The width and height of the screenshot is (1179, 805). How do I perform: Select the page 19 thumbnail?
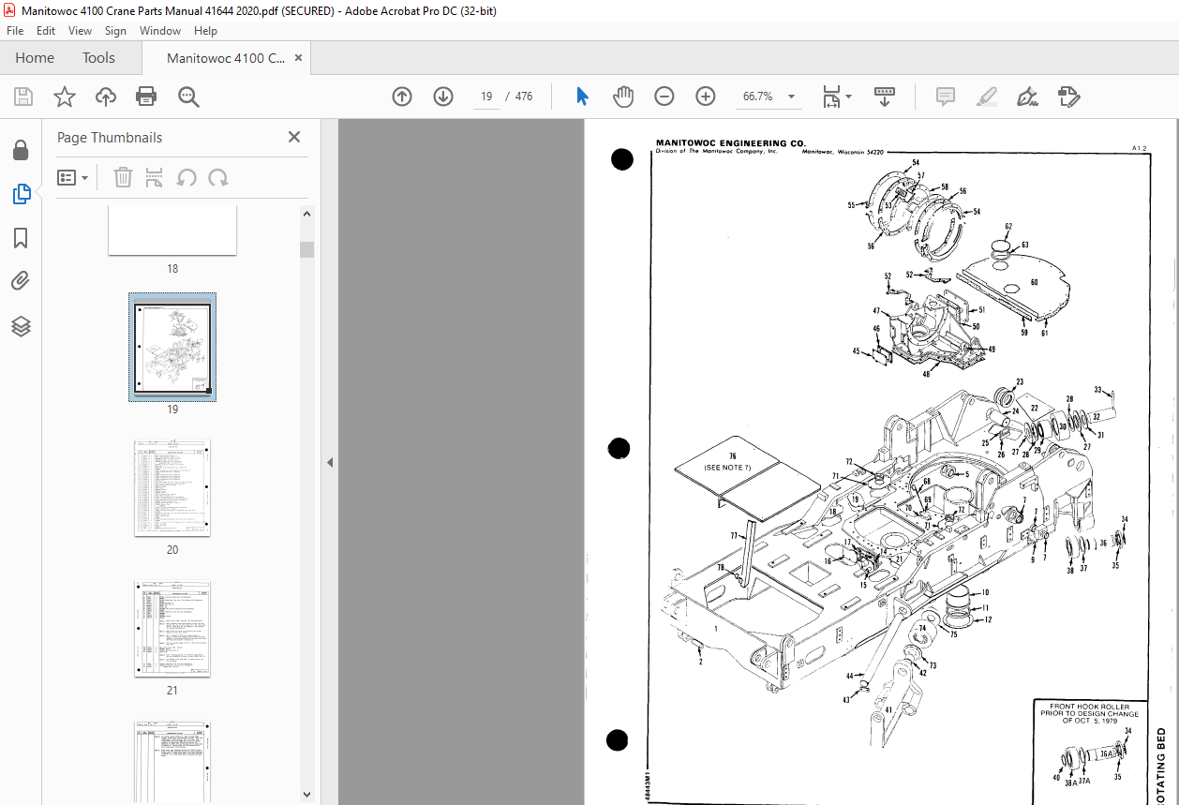pos(172,348)
